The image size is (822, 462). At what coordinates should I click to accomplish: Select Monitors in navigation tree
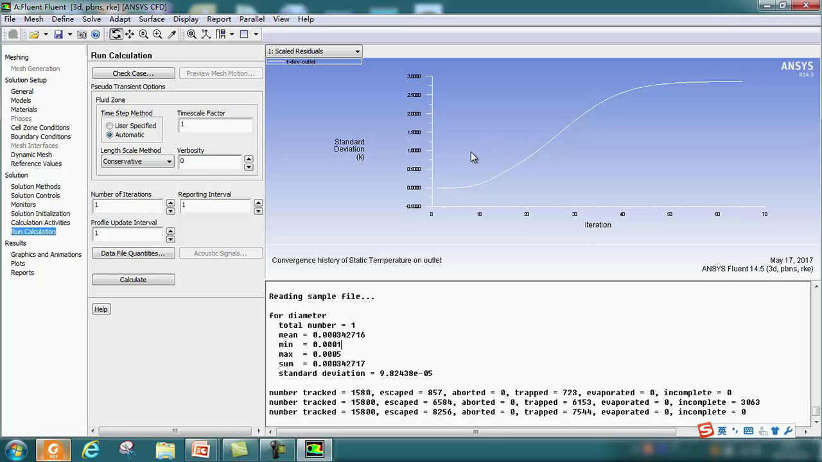coord(23,205)
